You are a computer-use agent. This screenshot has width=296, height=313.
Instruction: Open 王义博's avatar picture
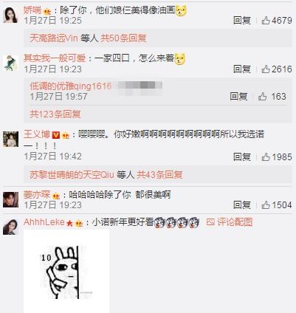(10, 140)
